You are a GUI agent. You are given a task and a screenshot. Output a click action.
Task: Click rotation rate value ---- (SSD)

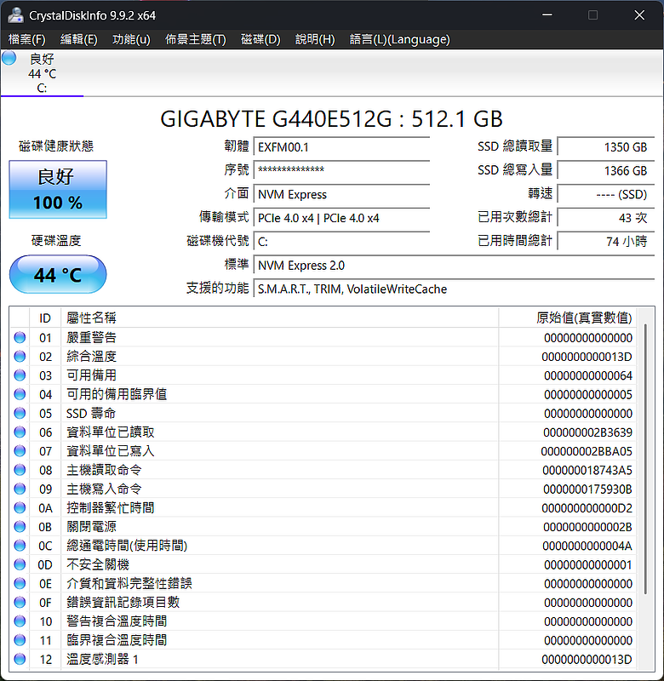606,194
